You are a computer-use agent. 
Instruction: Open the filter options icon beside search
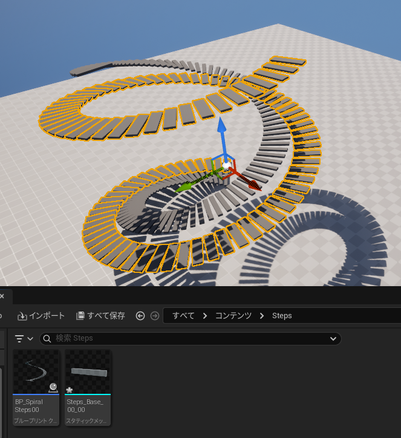(x=23, y=339)
